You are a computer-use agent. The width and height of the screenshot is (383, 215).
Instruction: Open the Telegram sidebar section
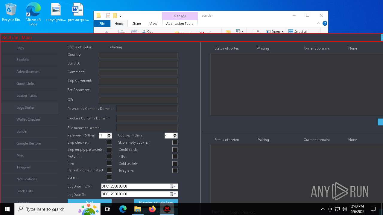(x=30, y=167)
